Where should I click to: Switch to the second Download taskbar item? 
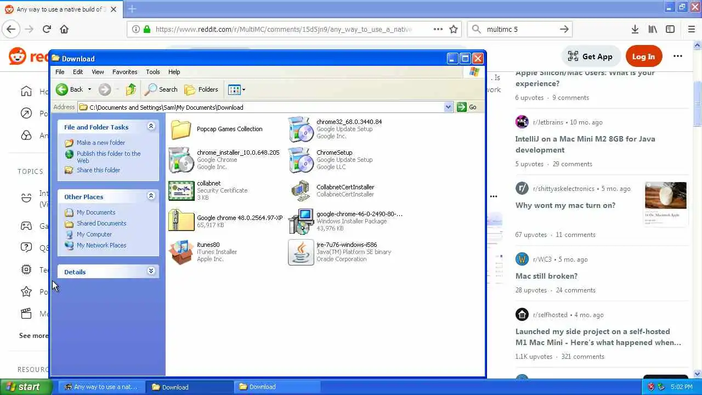tap(277, 387)
